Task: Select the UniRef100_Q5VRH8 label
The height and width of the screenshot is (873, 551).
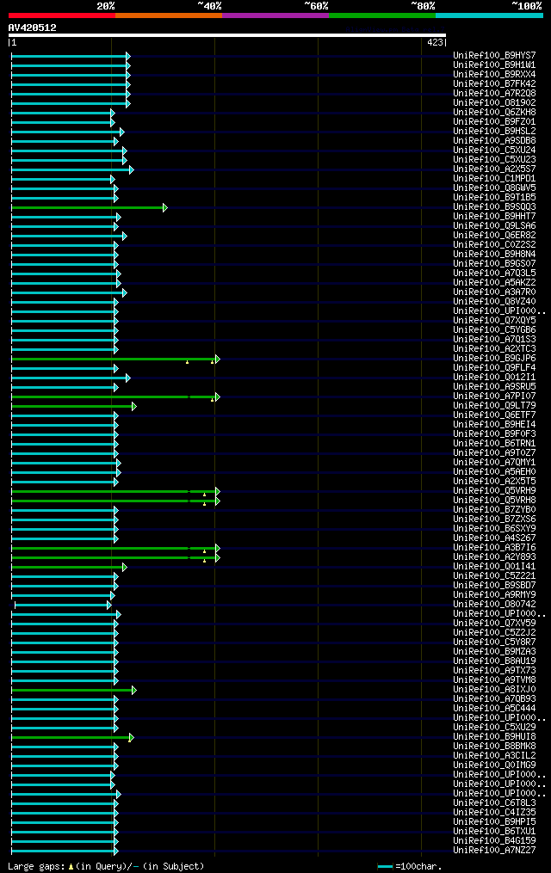Action: [494, 501]
